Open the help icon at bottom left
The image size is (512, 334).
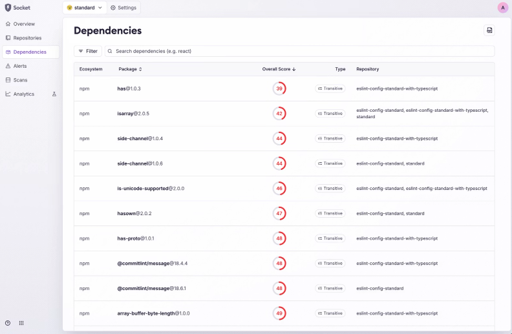pyautogui.click(x=8, y=323)
